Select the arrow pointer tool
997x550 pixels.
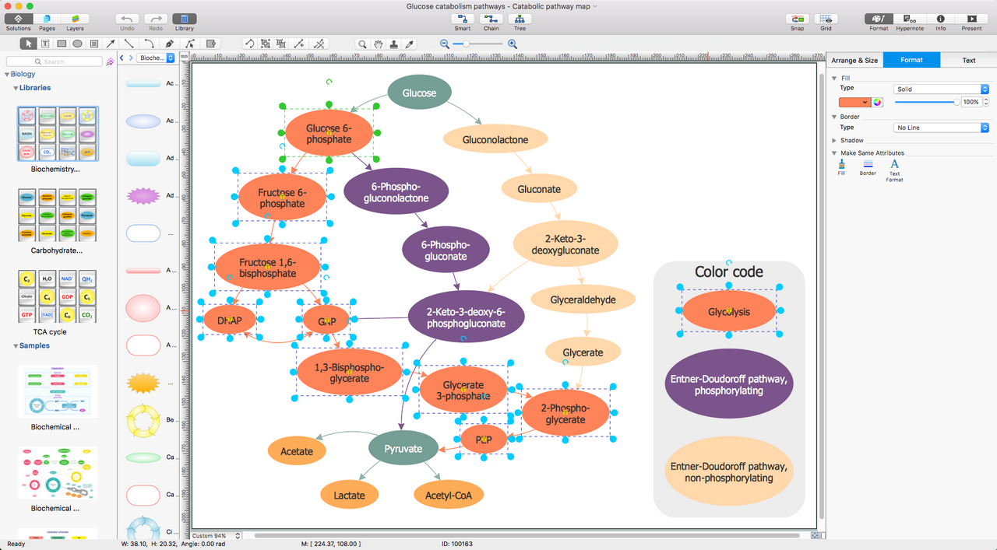point(28,44)
